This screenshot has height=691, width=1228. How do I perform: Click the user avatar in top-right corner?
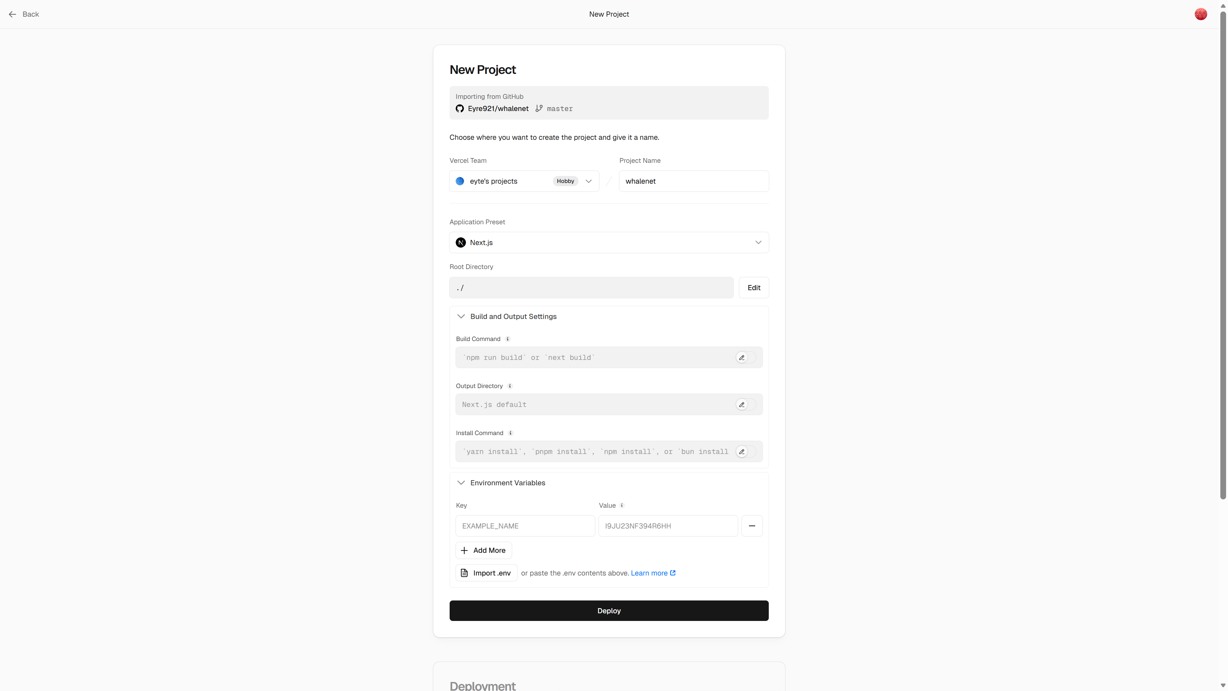(1200, 14)
